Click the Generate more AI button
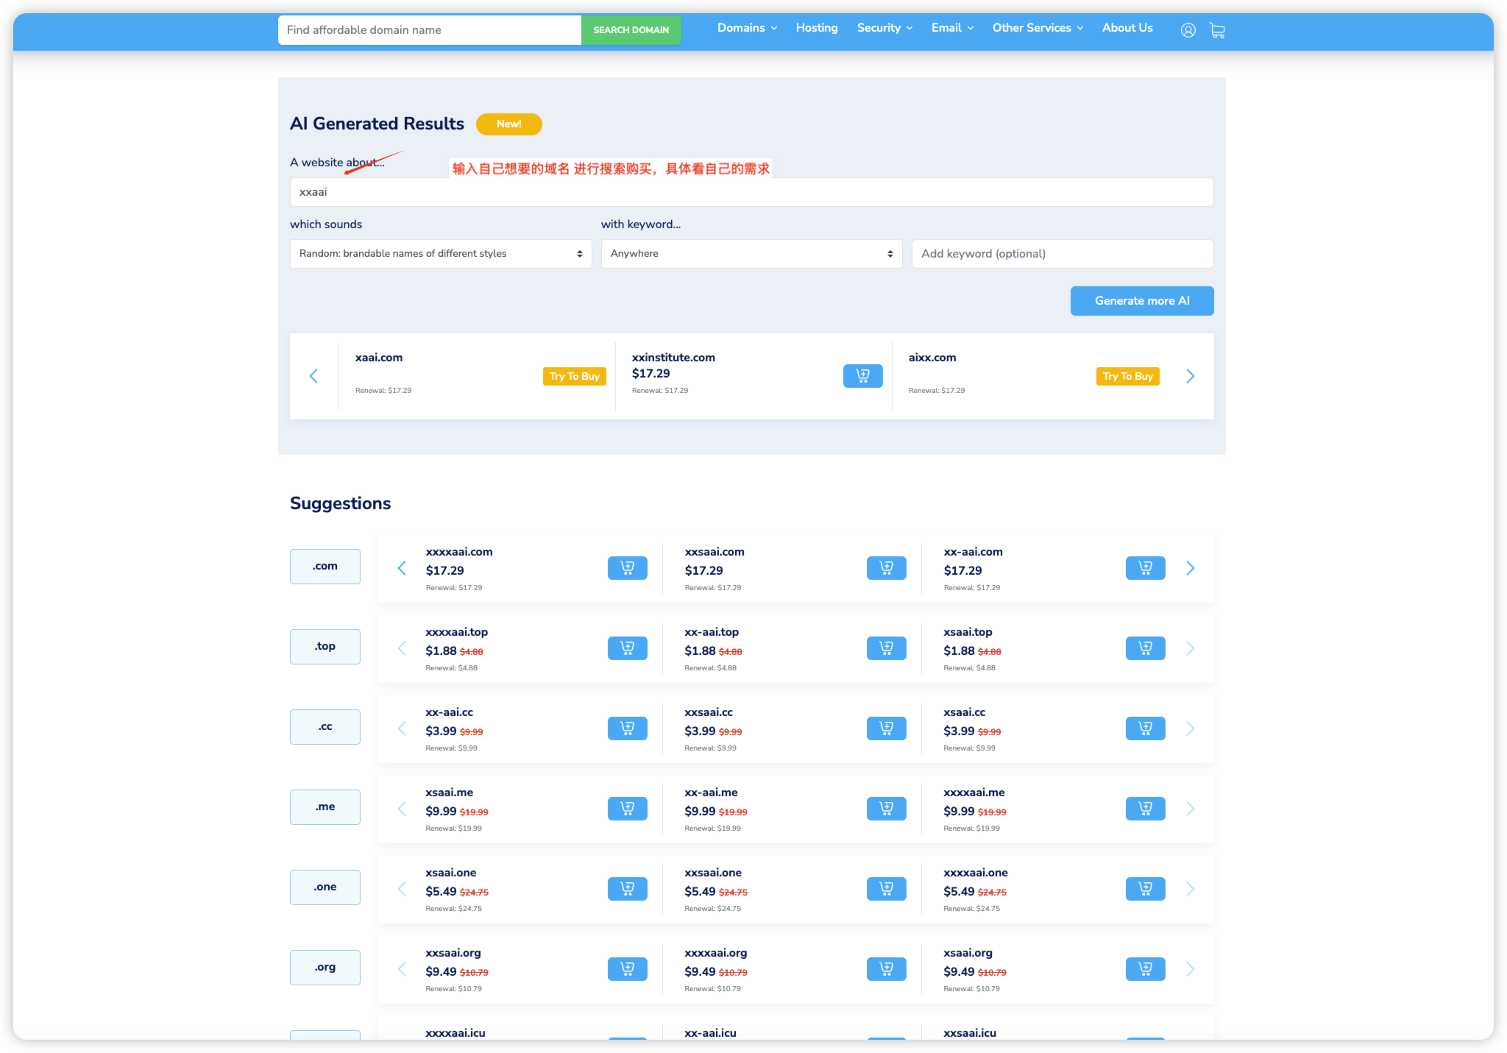 click(1141, 301)
